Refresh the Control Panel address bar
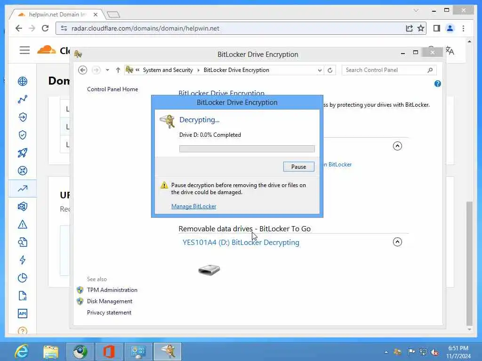Viewport: 482px width, 361px height. click(330, 71)
